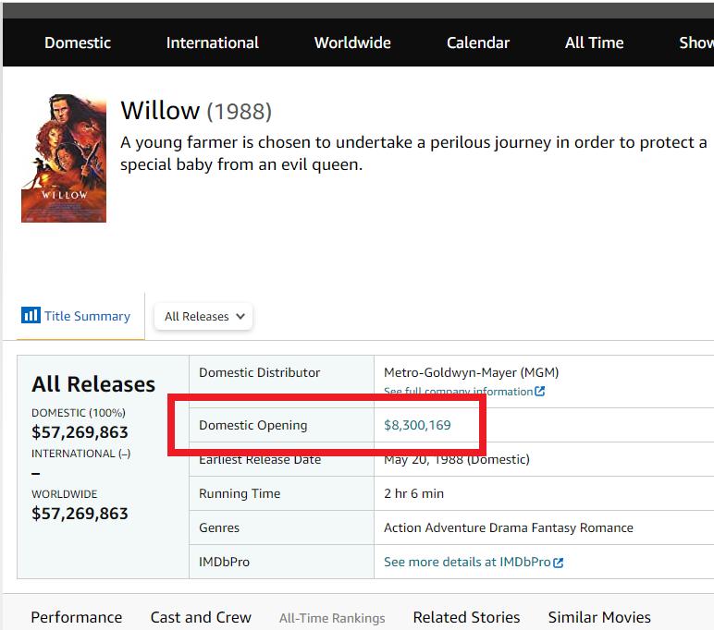Screen dimensions: 714x630
Task: Open See more details at IMDbPro
Action: click(467, 563)
